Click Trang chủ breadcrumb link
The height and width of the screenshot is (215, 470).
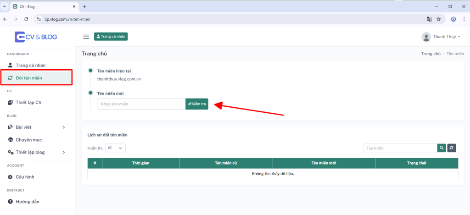431,54
